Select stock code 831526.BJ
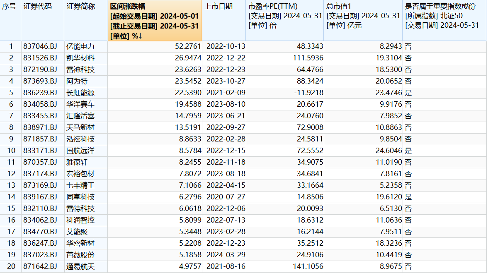 point(40,58)
